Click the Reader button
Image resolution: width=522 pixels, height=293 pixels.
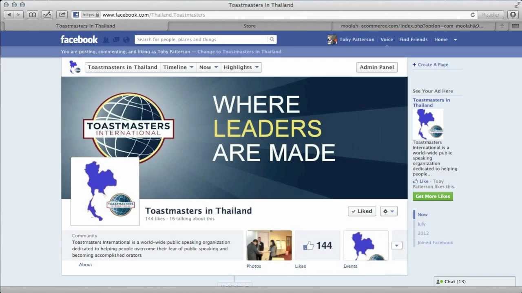[491, 15]
